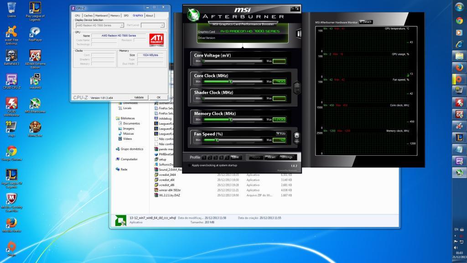467x263 pixels.
Task: Launch Battlefield 3 desktop shortcut
Action: pos(11,58)
